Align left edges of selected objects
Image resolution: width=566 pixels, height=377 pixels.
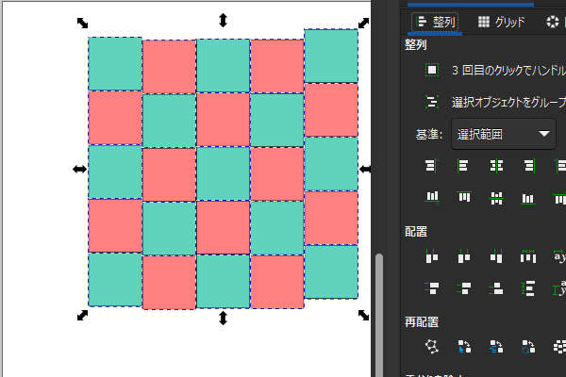(x=463, y=166)
